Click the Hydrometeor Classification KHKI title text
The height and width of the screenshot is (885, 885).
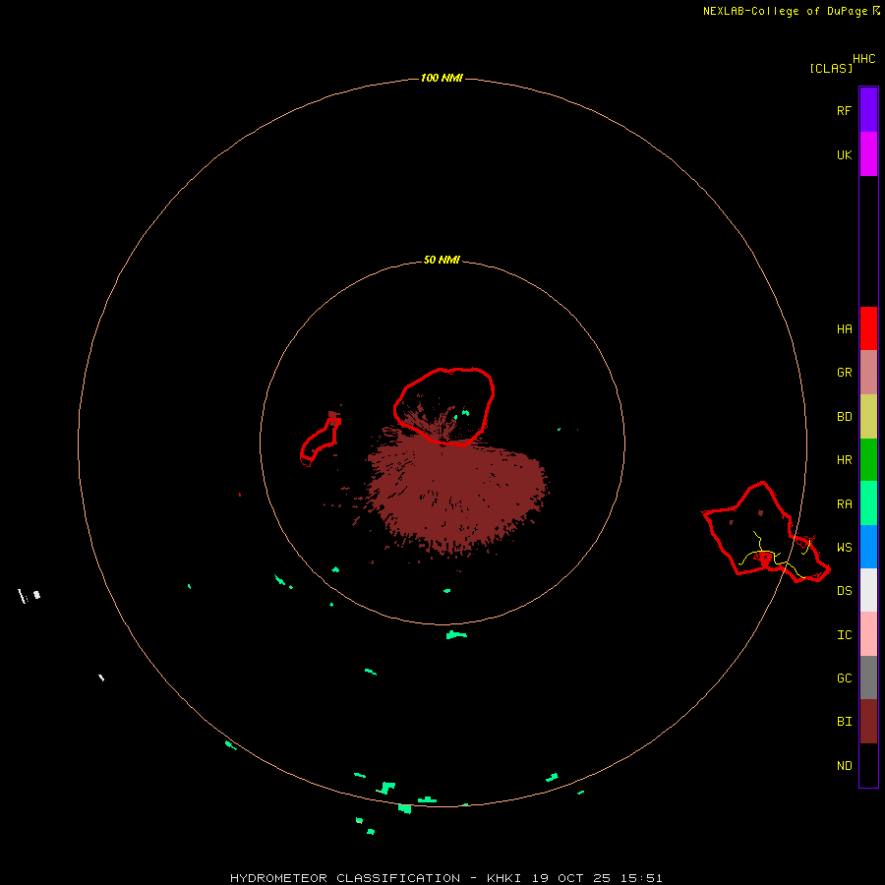(x=445, y=878)
